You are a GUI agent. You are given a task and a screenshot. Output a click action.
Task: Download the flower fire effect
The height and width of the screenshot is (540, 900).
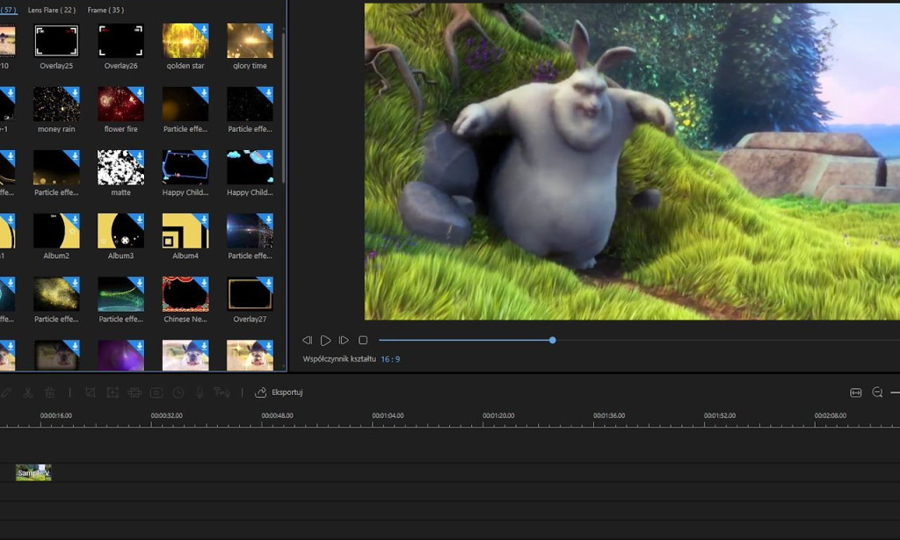coord(138,91)
